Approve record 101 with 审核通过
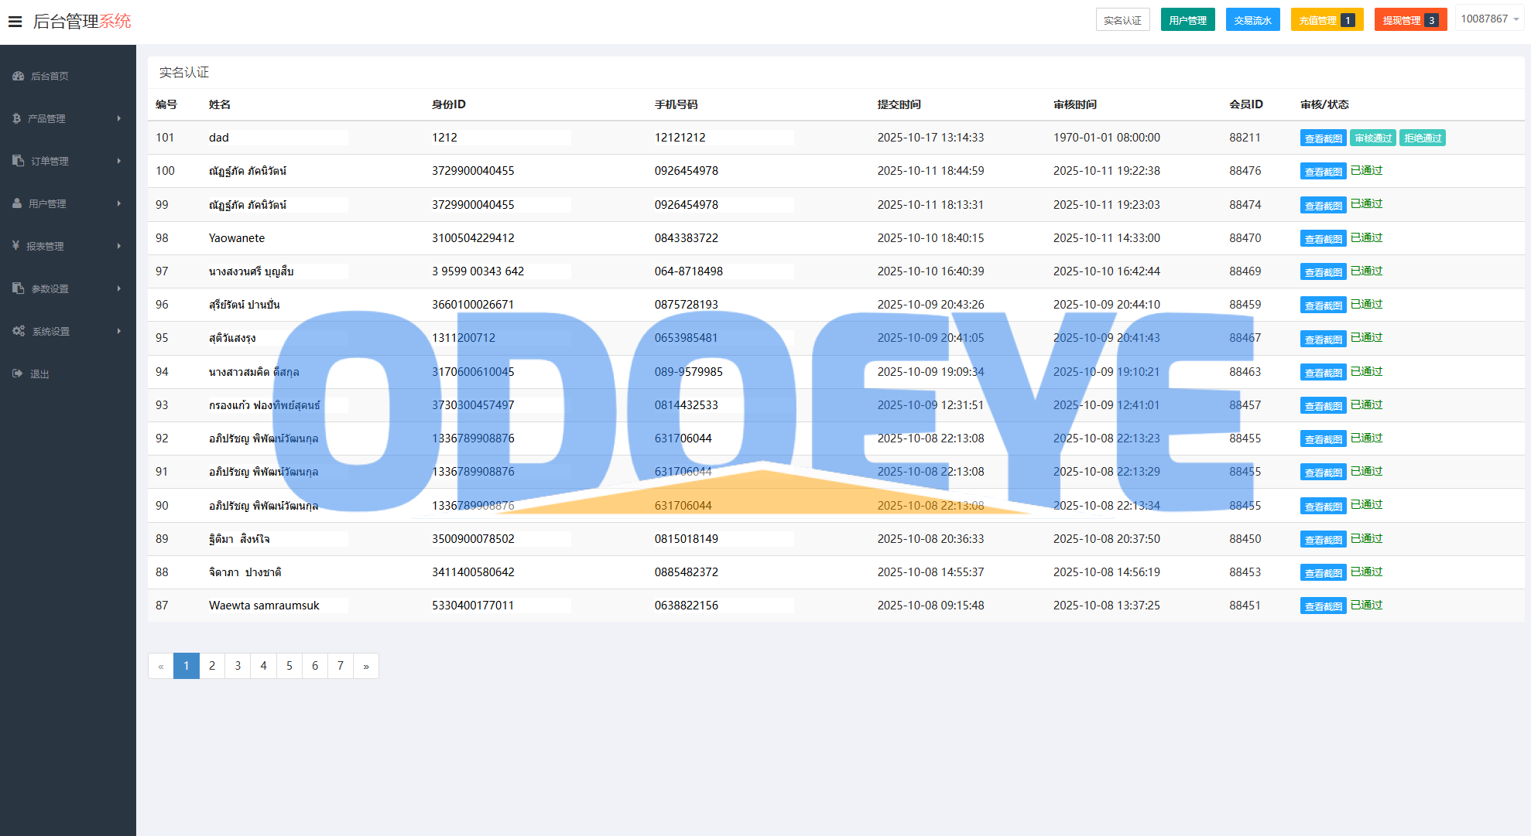Viewport: 1531px width, 836px height. 1373,138
